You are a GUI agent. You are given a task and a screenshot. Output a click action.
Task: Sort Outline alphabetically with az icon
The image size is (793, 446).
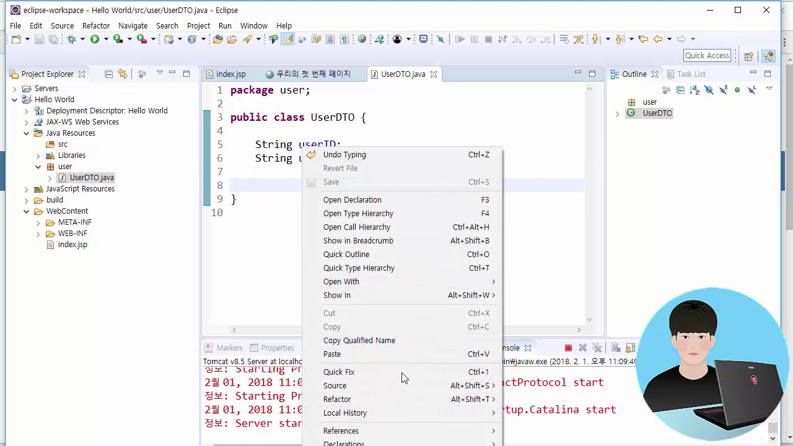click(694, 90)
